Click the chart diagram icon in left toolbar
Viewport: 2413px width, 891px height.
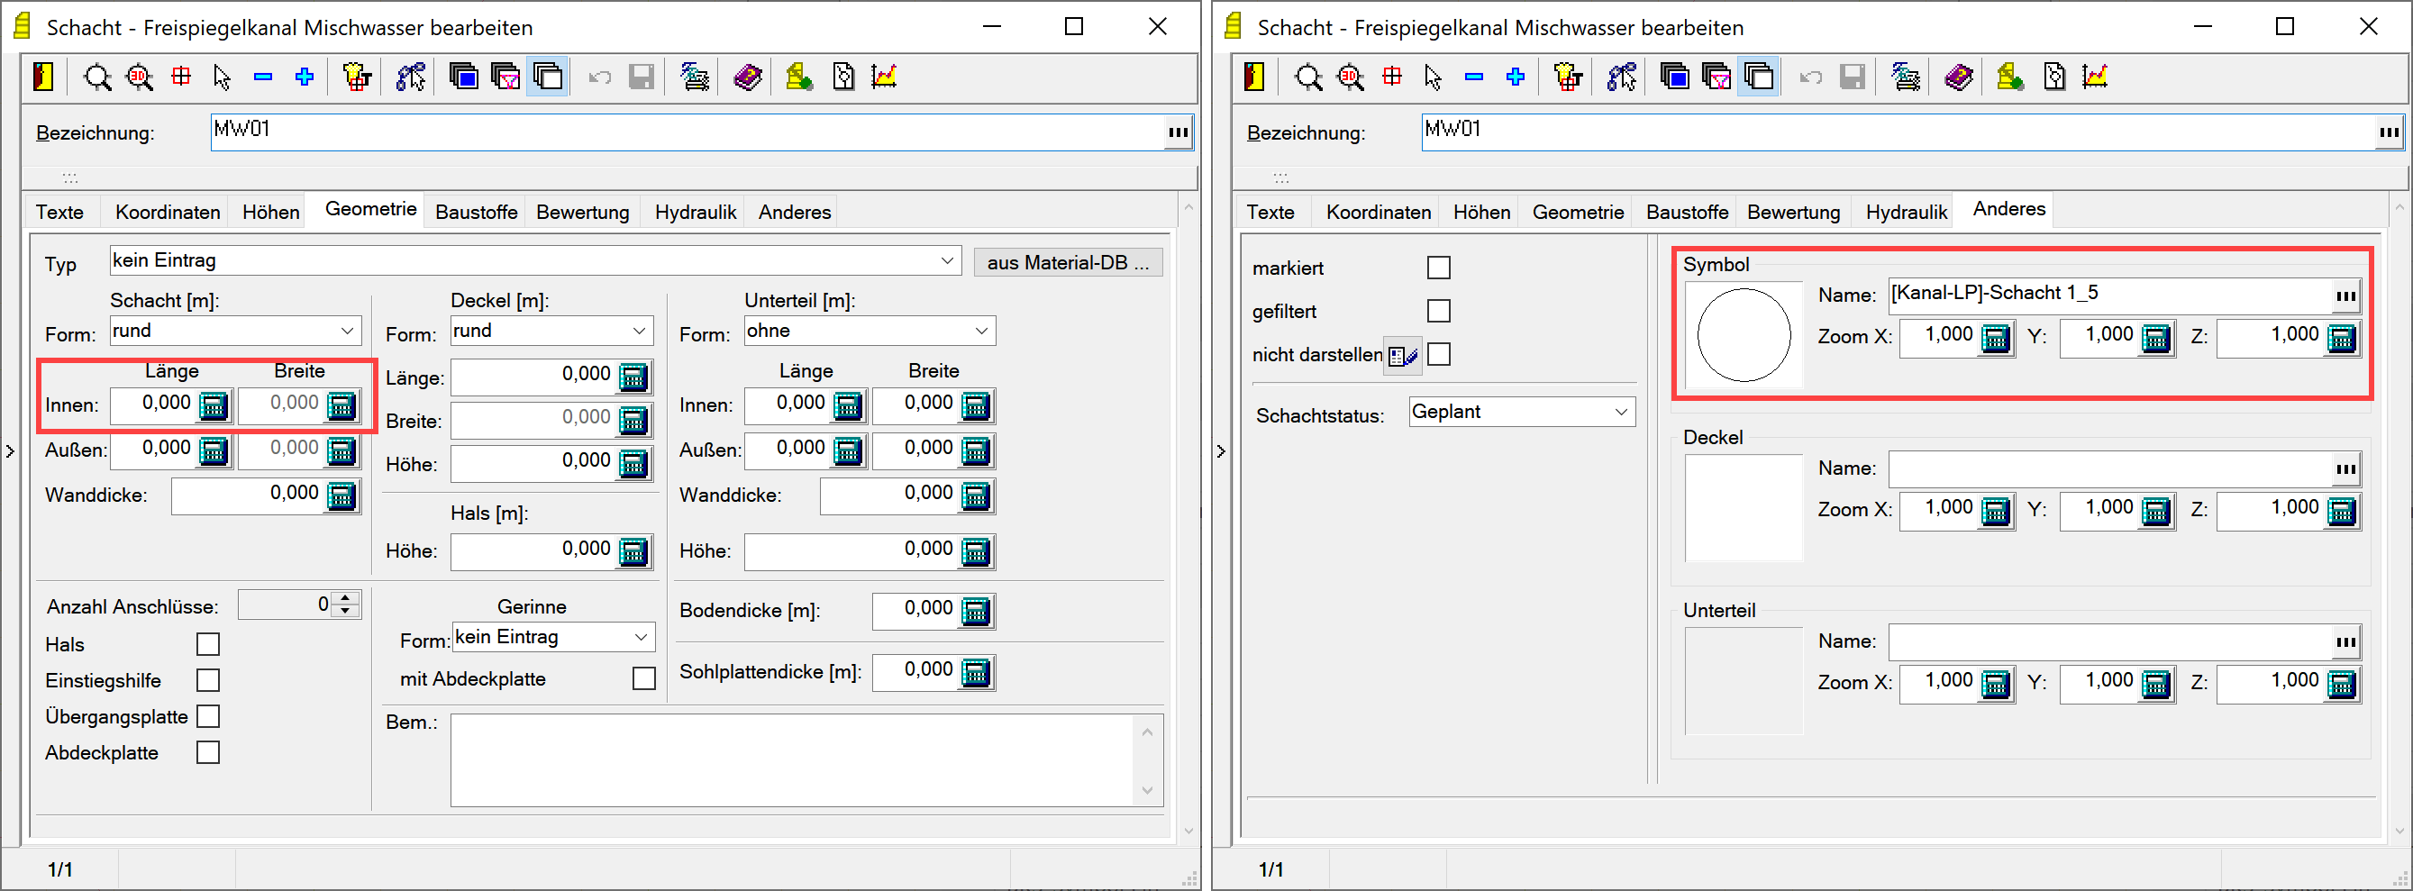884,77
